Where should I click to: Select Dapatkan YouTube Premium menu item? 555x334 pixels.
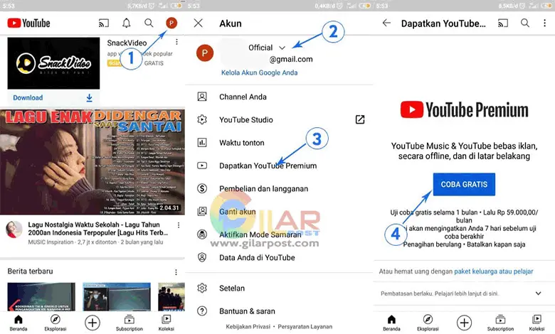(278, 166)
